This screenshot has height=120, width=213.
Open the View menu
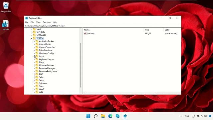[x=38, y=22]
